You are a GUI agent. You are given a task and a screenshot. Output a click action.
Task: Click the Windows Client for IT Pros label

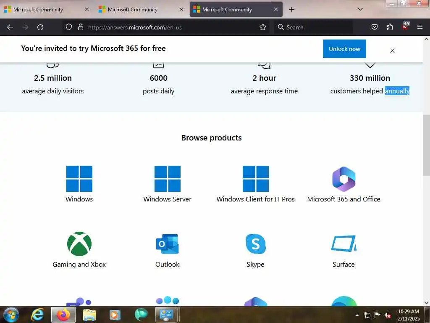[x=256, y=199]
